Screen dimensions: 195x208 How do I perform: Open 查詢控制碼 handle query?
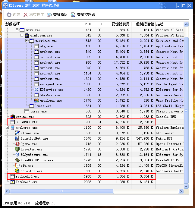click(x=83, y=14)
